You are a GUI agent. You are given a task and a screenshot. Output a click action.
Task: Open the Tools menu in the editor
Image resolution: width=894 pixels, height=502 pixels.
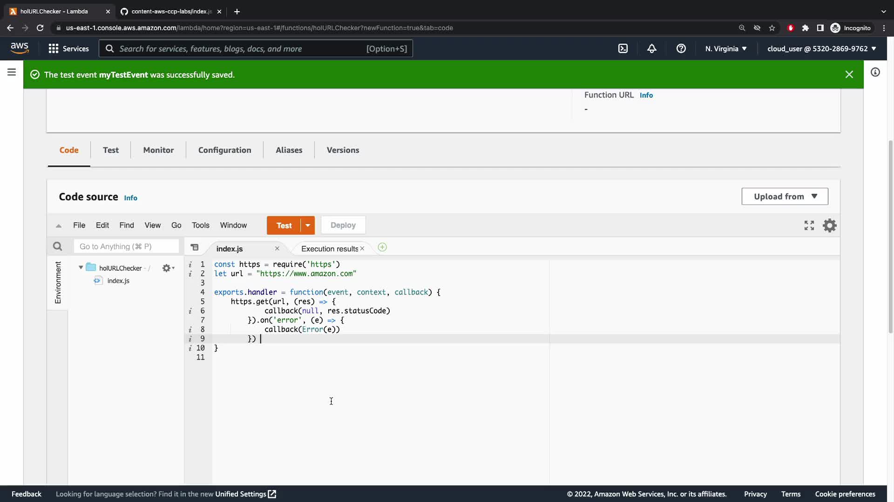(x=200, y=225)
